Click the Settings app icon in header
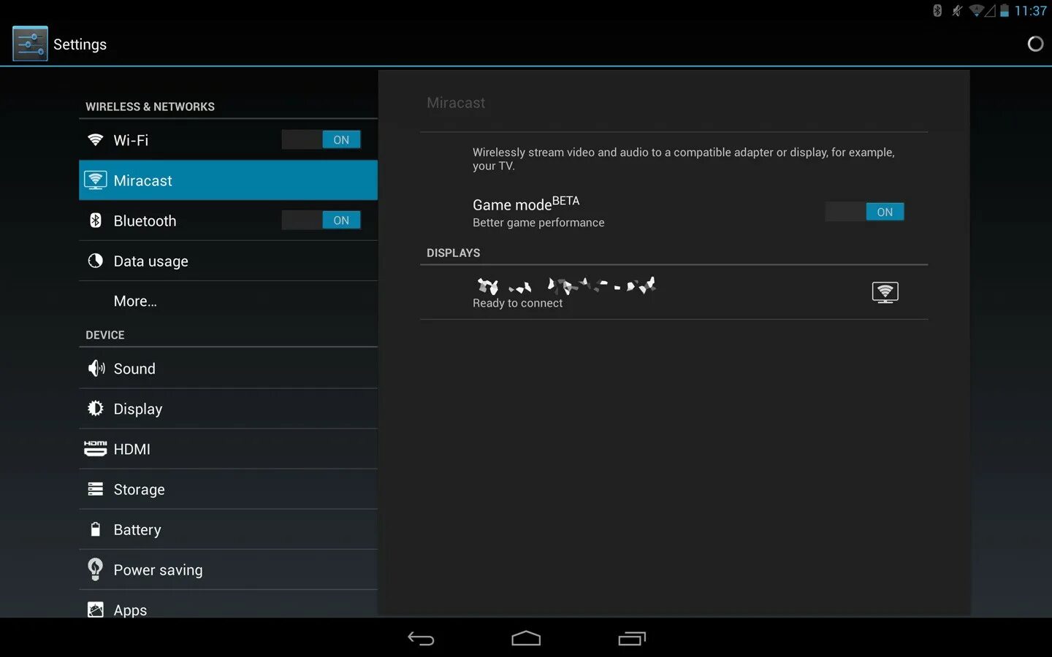 coord(30,44)
